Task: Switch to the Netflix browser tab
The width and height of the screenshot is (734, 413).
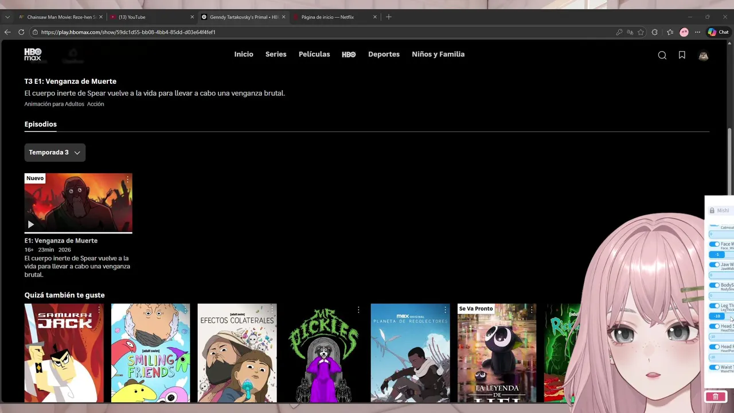Action: point(335,17)
